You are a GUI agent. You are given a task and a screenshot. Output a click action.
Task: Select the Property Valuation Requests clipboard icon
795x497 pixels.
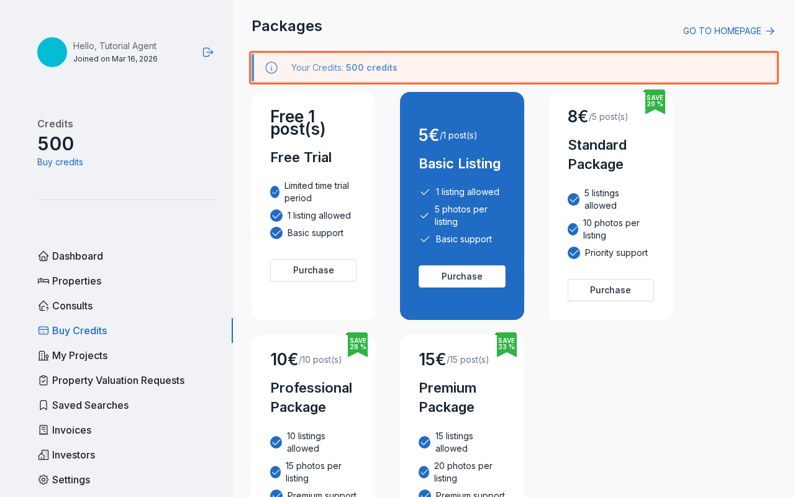click(x=43, y=380)
